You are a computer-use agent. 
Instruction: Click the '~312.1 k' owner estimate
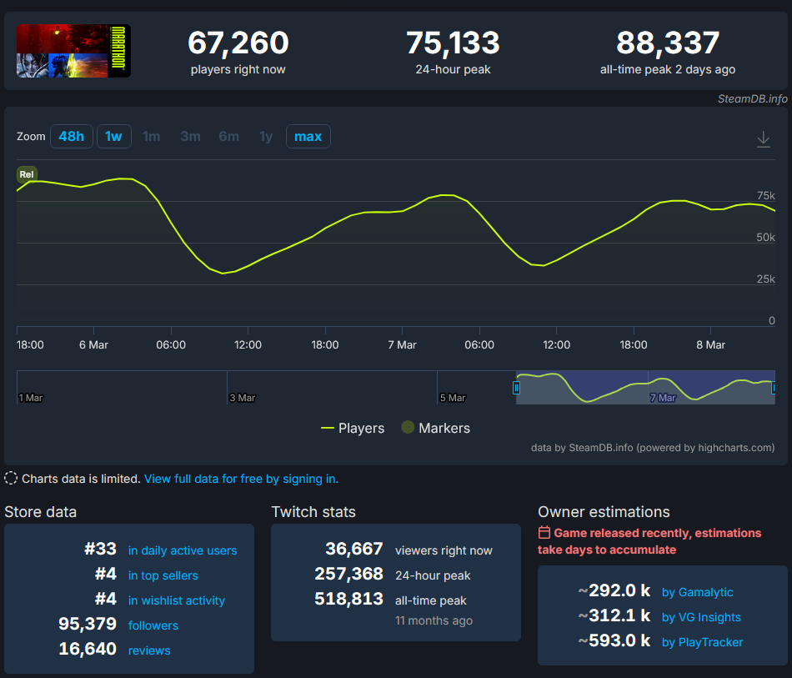coord(614,615)
